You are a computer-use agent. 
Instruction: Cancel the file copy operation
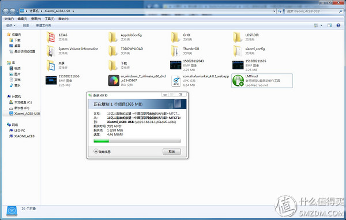[x=172, y=151]
